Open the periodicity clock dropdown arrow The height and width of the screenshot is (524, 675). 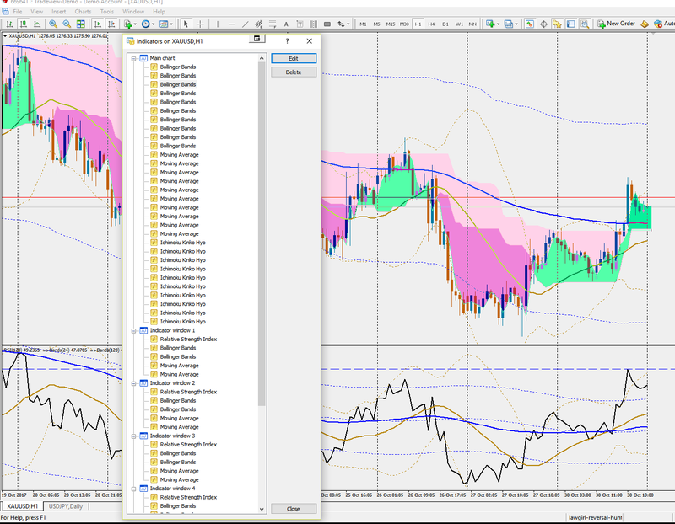pos(154,24)
